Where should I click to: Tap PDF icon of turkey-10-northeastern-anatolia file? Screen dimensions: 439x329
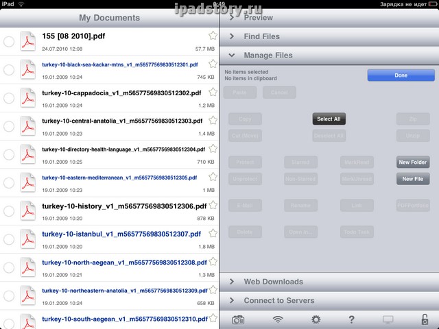coord(28,295)
